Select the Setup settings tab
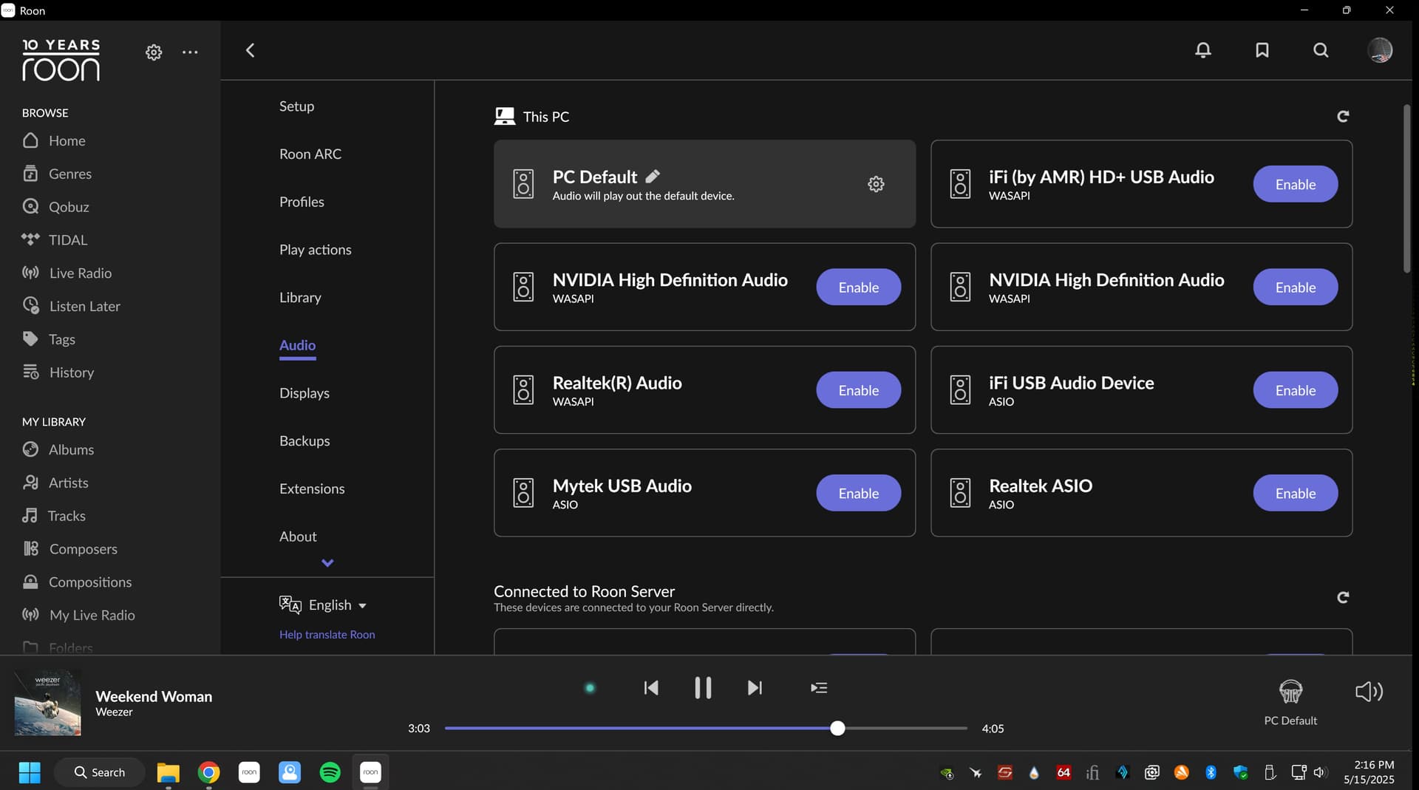The image size is (1419, 790). coord(296,106)
